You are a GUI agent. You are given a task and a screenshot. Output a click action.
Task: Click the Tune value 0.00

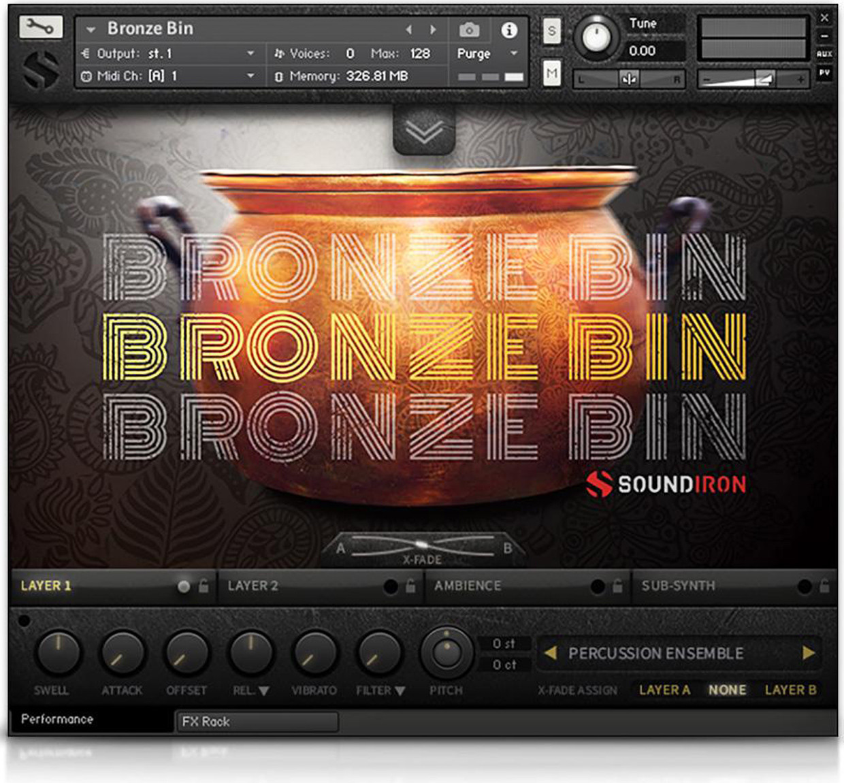(x=643, y=51)
